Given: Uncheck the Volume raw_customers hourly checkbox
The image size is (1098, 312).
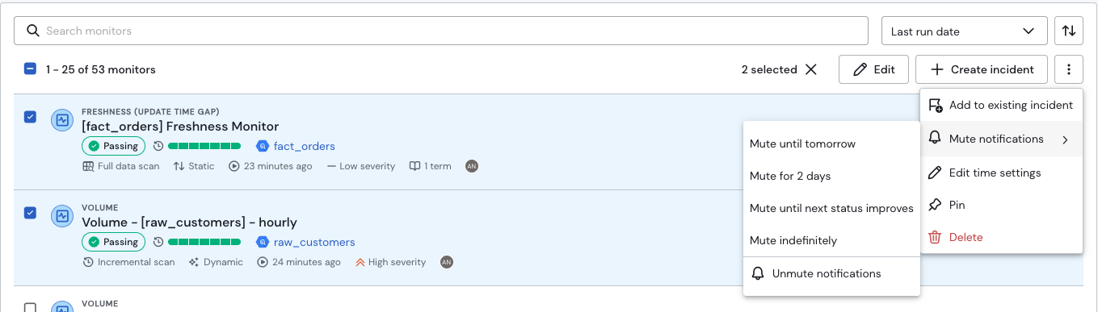Looking at the screenshot, I should point(30,213).
